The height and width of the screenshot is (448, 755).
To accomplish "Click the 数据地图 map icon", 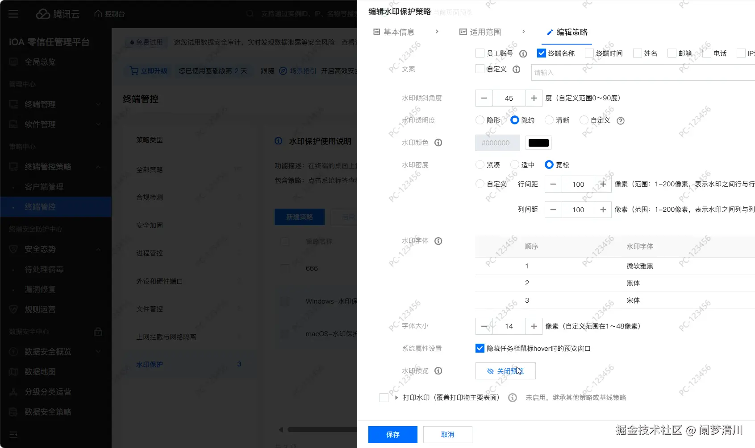I will click(x=13, y=372).
